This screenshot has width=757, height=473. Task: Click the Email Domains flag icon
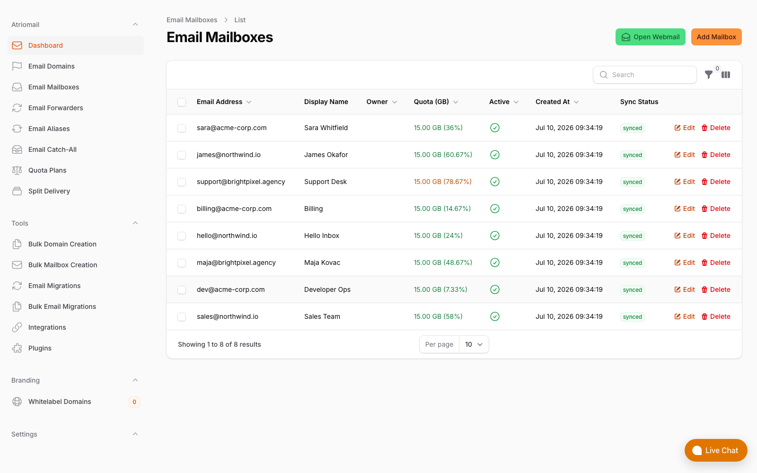coord(17,66)
